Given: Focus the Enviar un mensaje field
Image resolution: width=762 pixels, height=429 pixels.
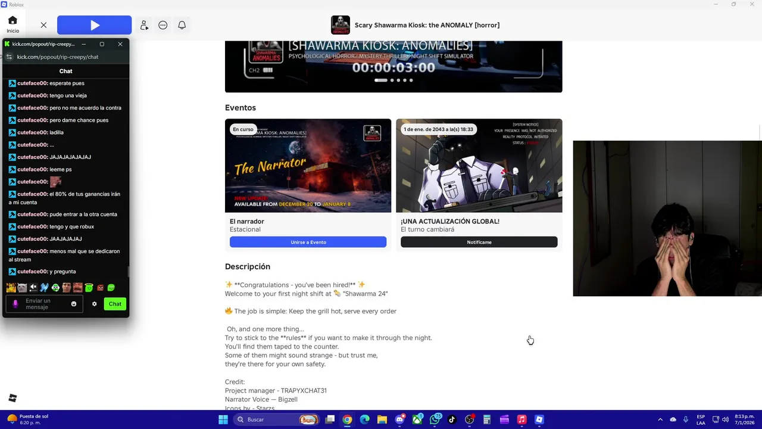Looking at the screenshot, I should [x=45, y=304].
